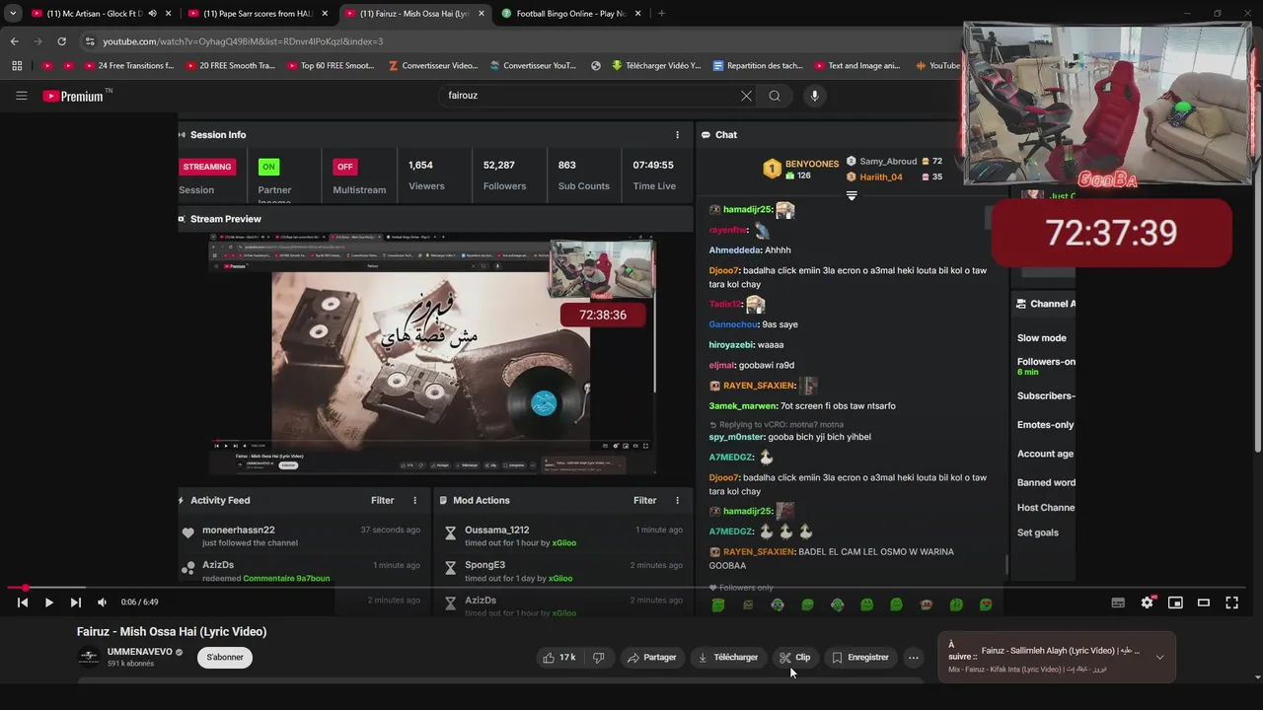Open the Top 60 FREE Smoot... bookmark
1263x710 pixels.
tap(331, 66)
